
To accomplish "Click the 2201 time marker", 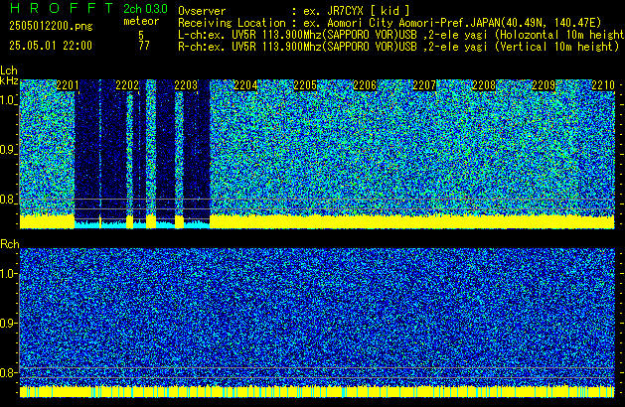I will click(x=68, y=85).
